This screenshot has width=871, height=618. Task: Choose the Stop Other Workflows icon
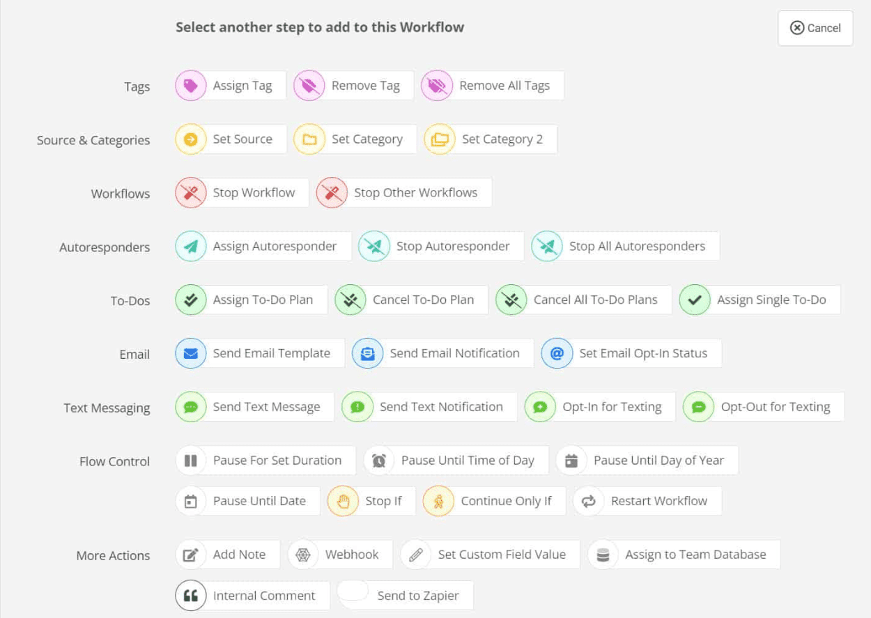click(x=332, y=193)
